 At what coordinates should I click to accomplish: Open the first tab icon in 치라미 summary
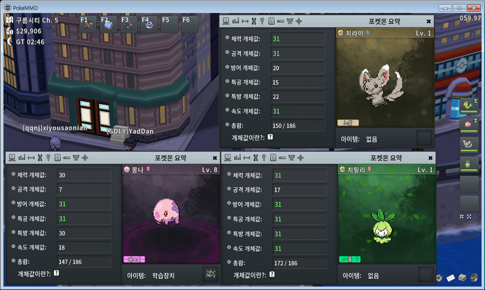click(x=226, y=21)
